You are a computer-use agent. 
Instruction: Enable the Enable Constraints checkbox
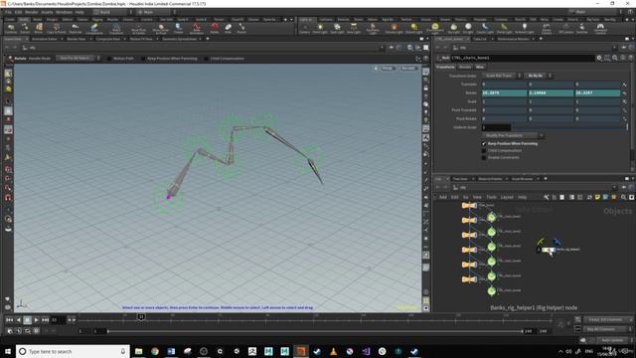tap(484, 157)
